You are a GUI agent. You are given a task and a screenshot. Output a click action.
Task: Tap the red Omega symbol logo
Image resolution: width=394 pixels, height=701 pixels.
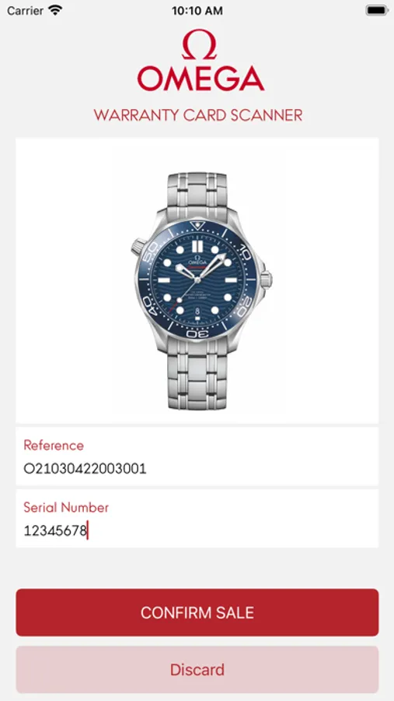200,44
